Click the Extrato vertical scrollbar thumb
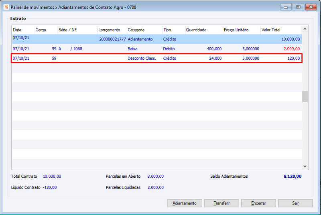This screenshot has width=321, height=215. (x=305, y=97)
